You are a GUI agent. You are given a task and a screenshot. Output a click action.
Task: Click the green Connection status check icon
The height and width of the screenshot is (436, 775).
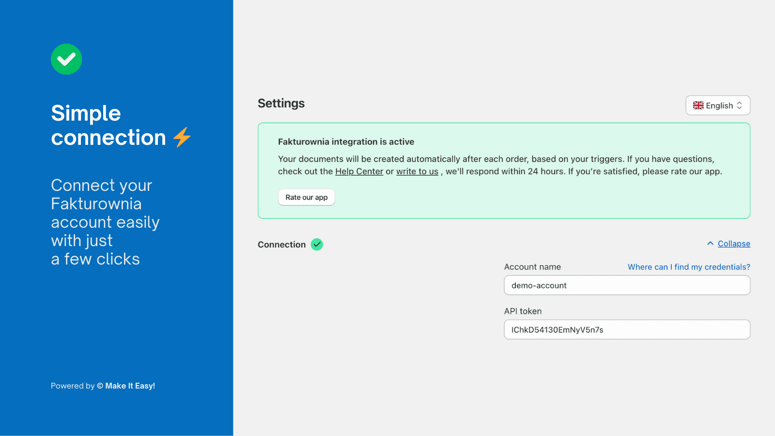pos(317,245)
